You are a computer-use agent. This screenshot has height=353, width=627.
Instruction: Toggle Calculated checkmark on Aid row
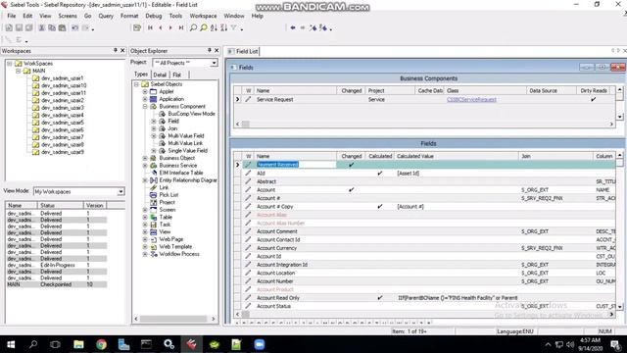380,174
